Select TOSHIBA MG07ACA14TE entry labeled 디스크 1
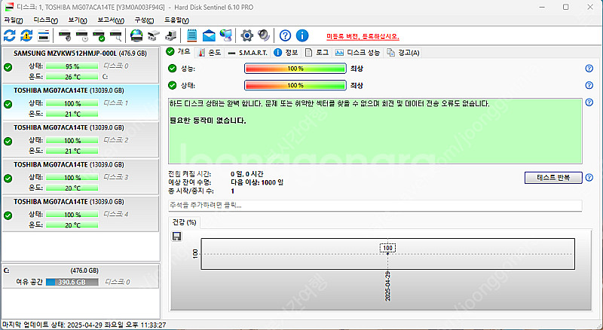Screen dimensions: 603x330 point(80,102)
